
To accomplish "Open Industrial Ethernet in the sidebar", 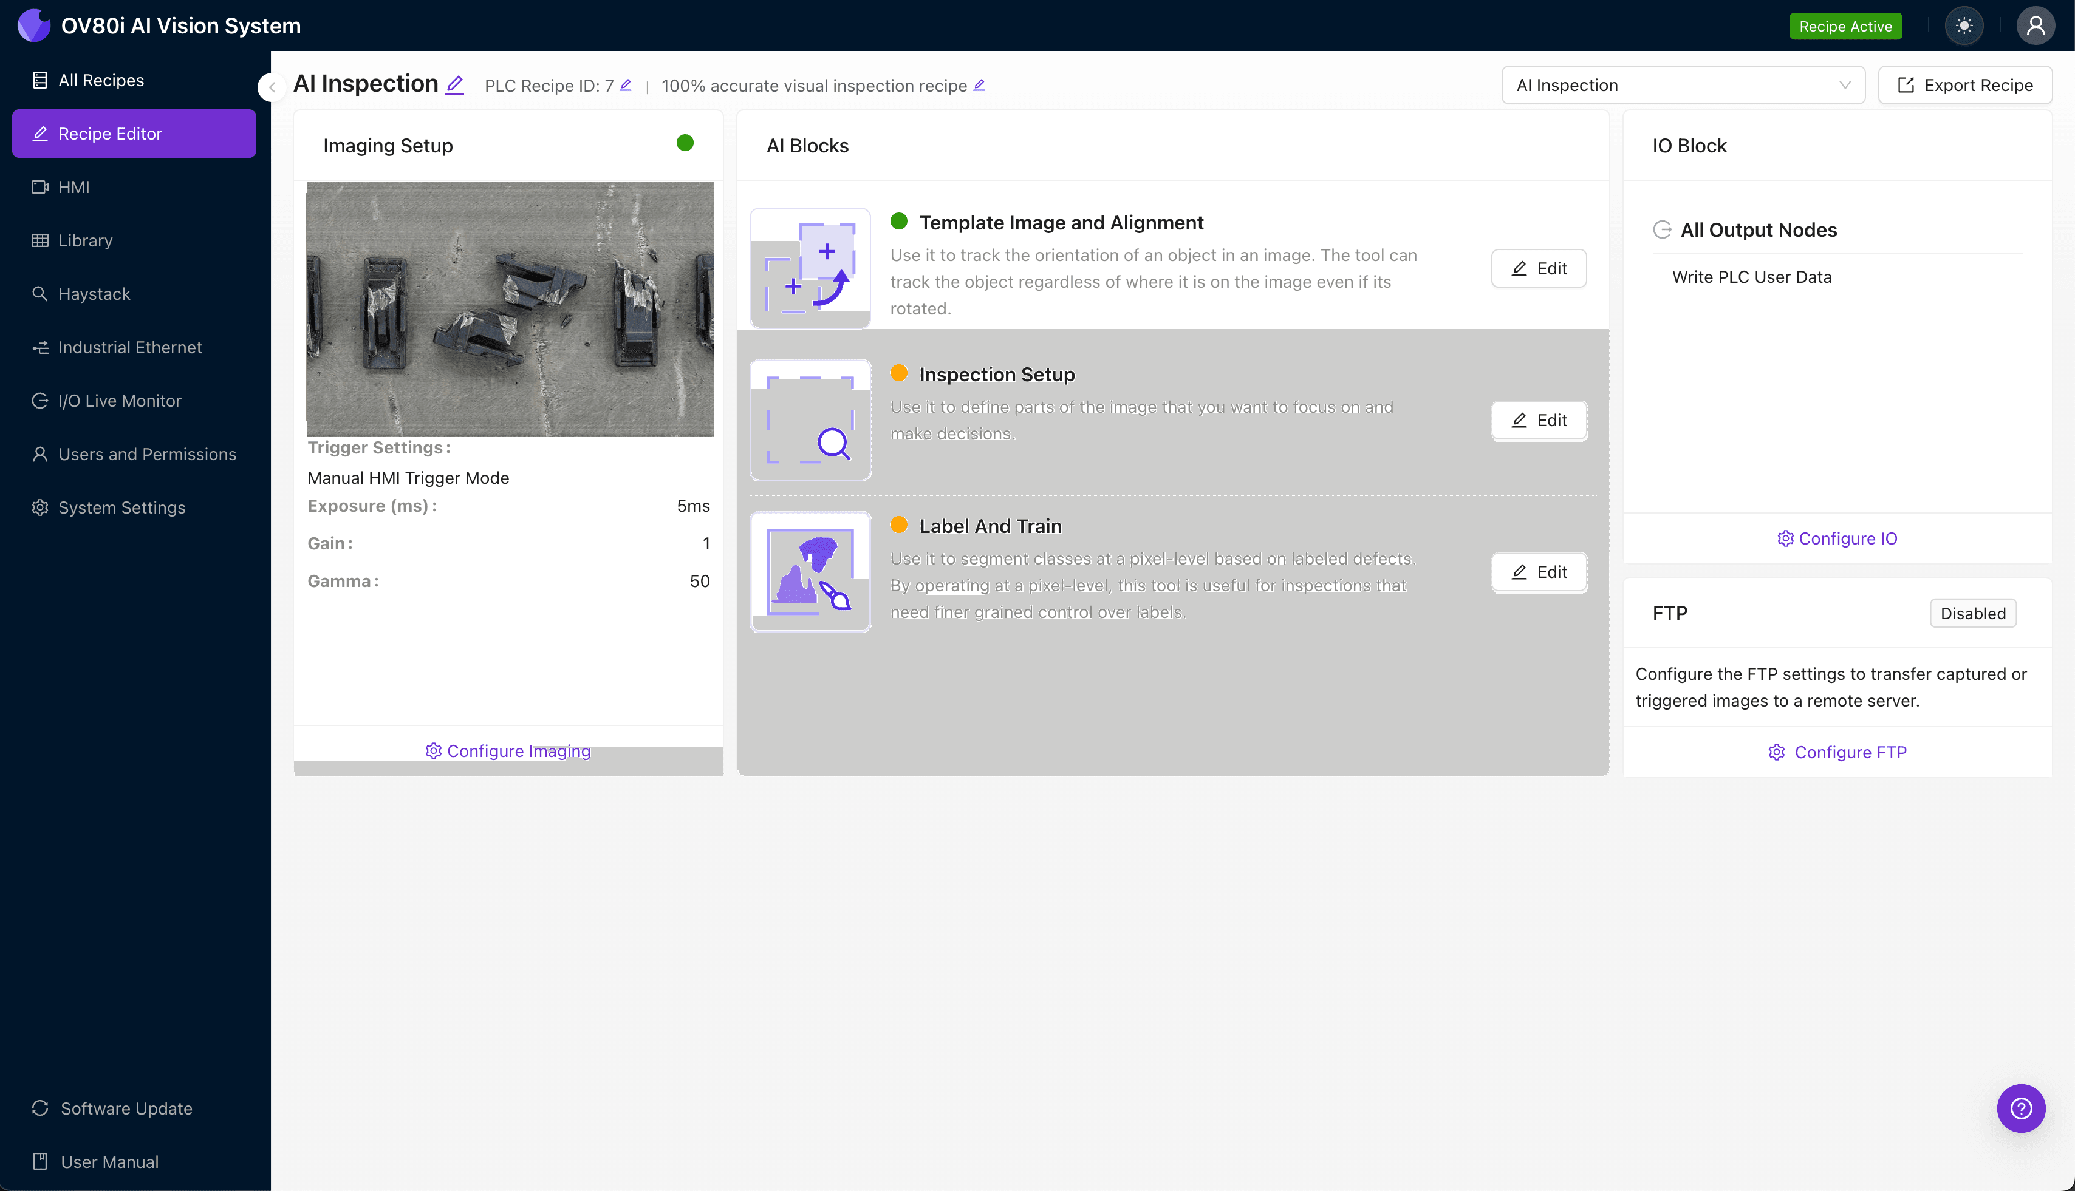I will [x=129, y=347].
